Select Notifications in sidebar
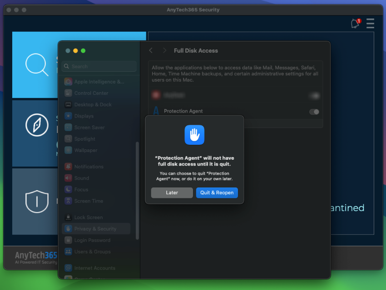386x290 pixels. (x=96, y=167)
